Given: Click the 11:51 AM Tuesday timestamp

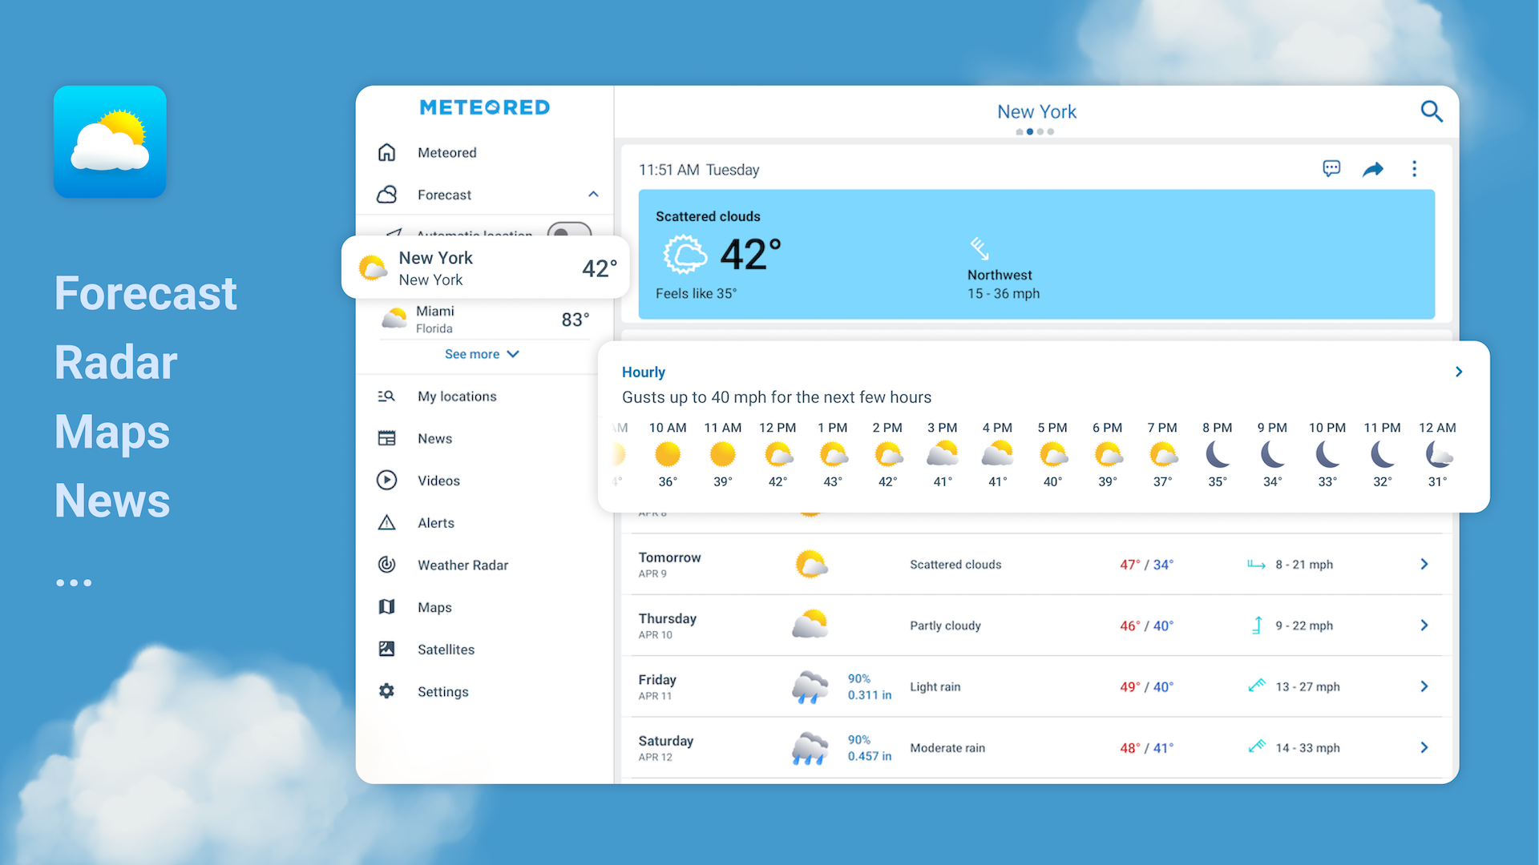Looking at the screenshot, I should [x=699, y=170].
